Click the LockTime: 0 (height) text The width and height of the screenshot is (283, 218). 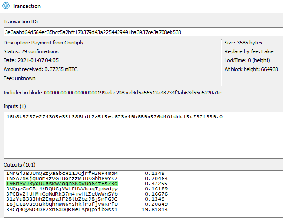coord(247,60)
